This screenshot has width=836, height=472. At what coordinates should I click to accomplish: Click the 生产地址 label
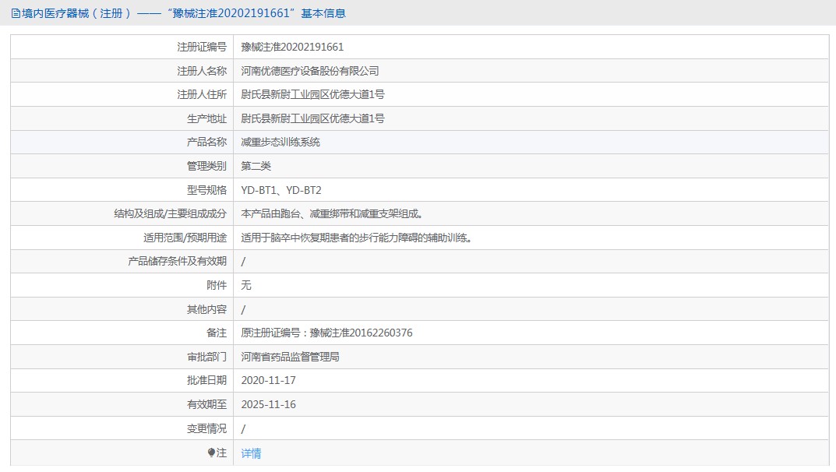coord(206,118)
